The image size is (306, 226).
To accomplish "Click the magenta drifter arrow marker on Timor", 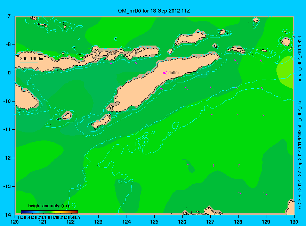I will 165,73.
